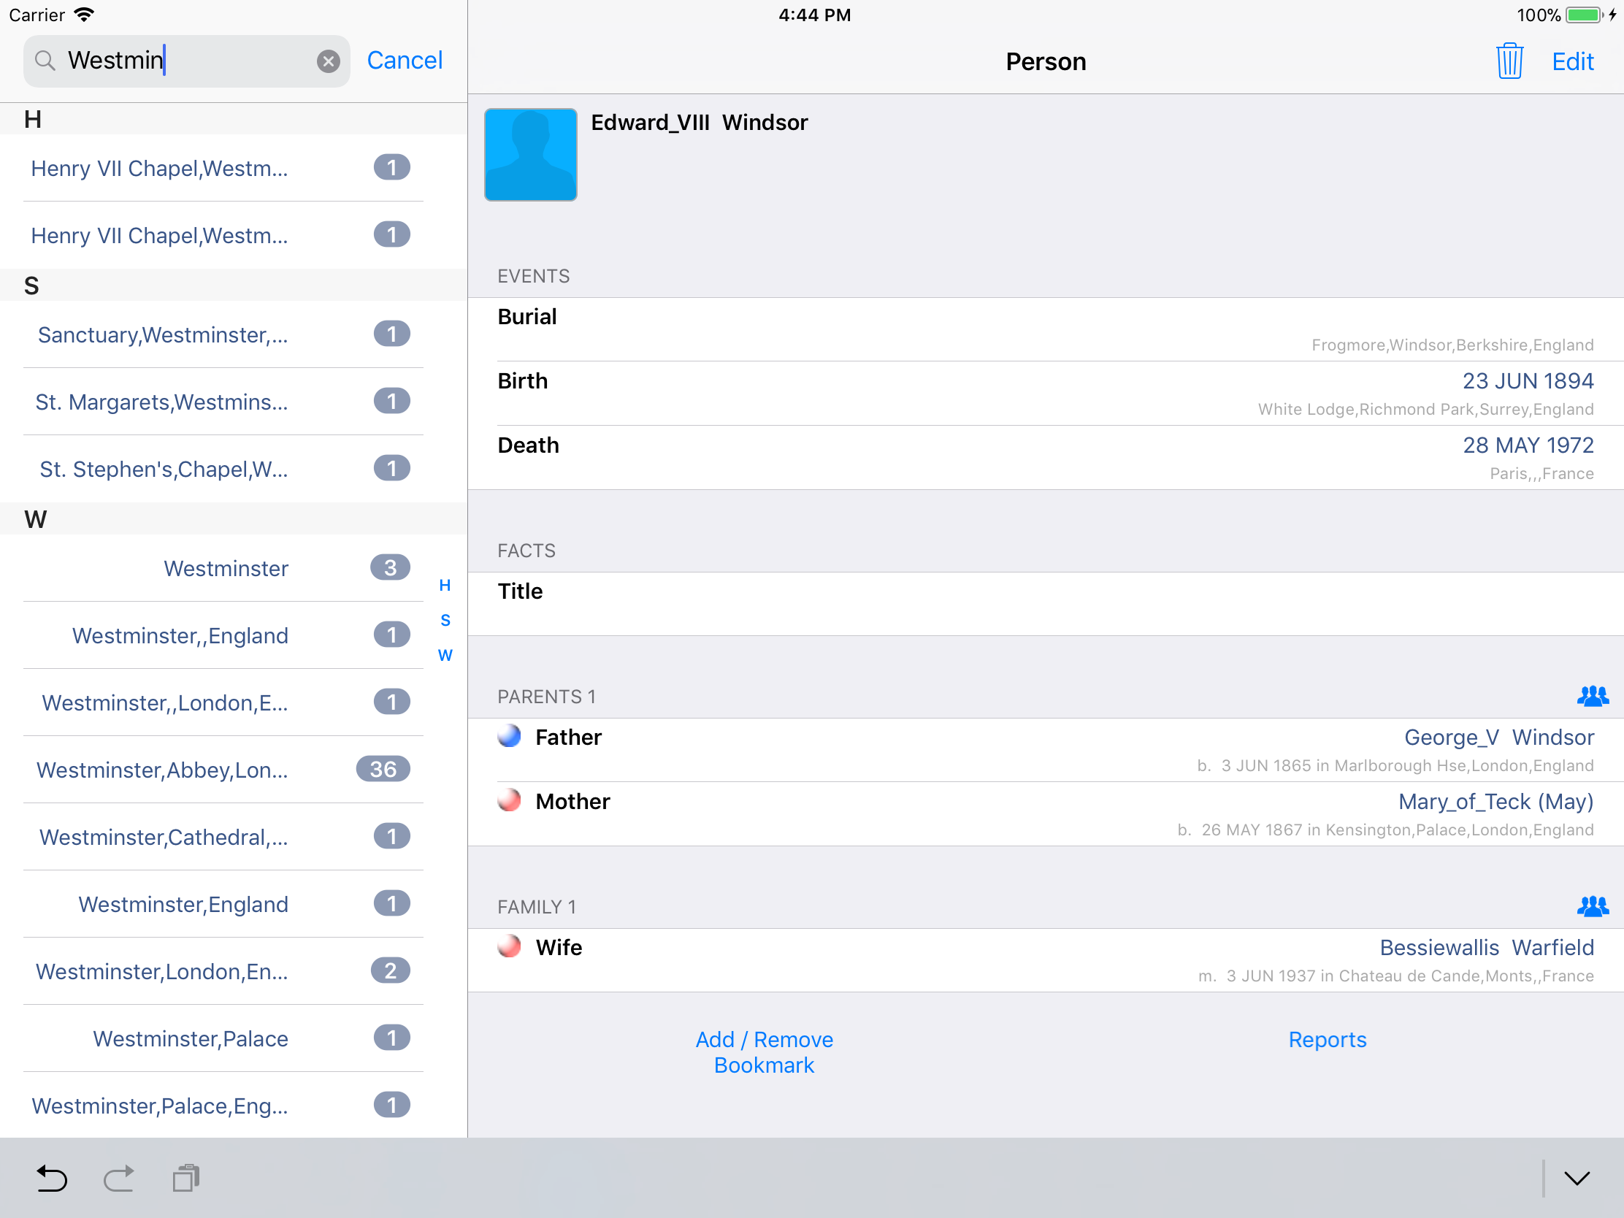Click the undo arrow icon
This screenshot has height=1218, width=1624.
51,1178
